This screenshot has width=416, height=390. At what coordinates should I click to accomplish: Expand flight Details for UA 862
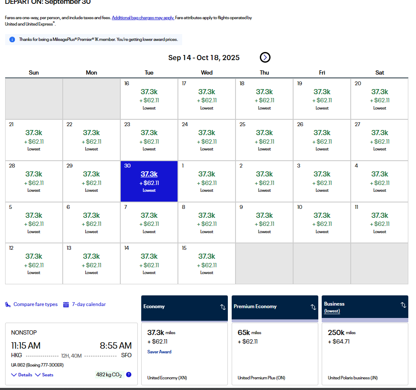pos(22,375)
